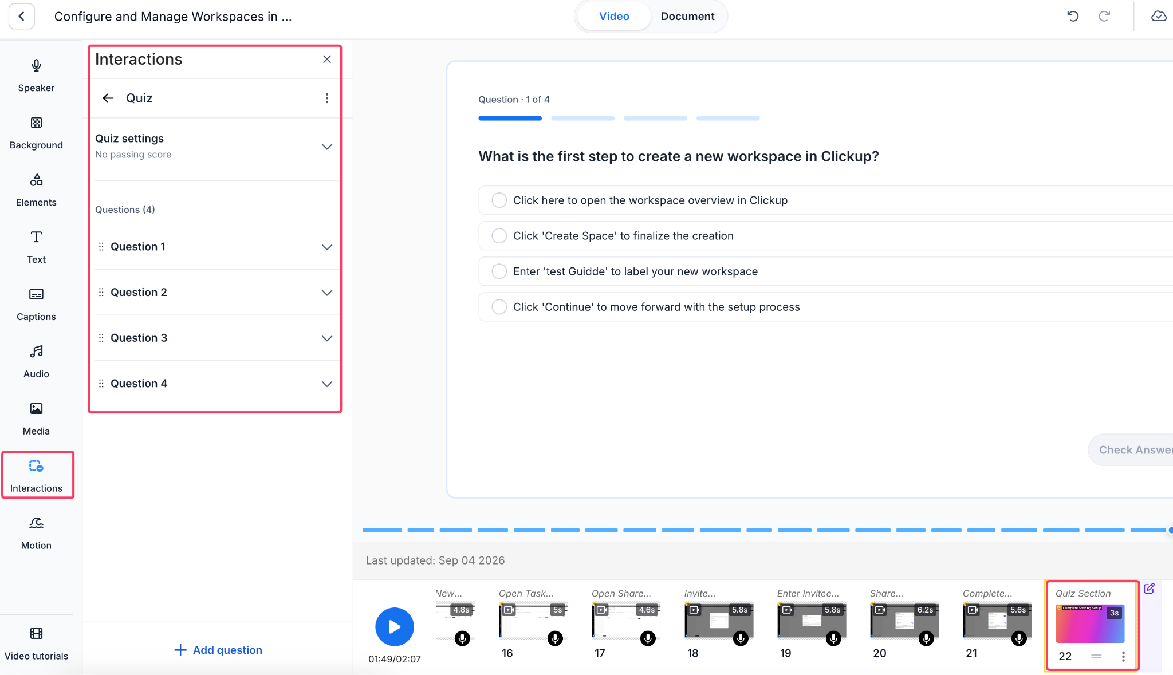Open the Interactions panel

[36, 476]
